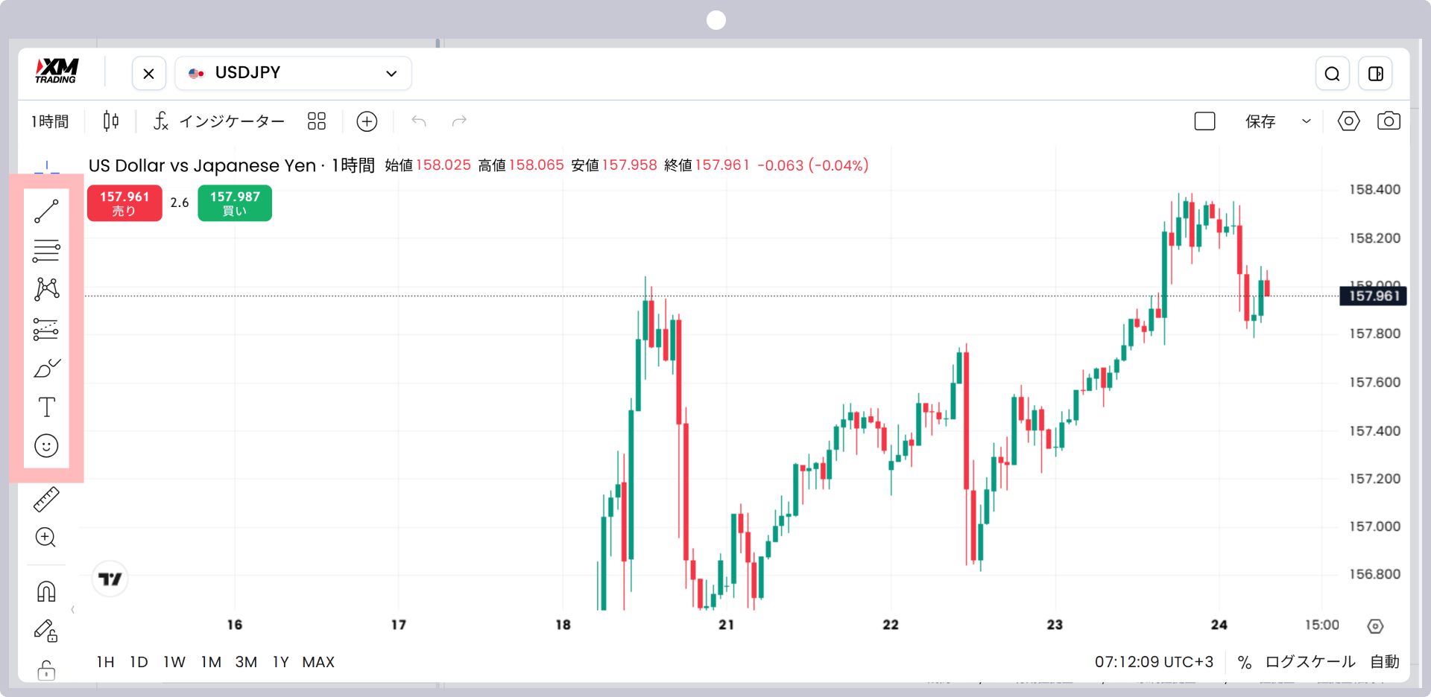Click the 保存 save button
The image size is (1431, 697).
(x=1260, y=121)
